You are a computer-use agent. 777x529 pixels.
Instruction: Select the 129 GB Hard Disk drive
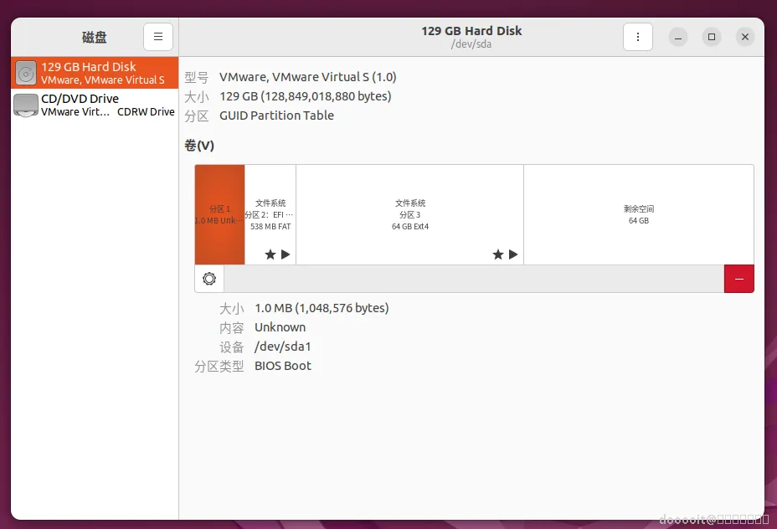tap(95, 73)
